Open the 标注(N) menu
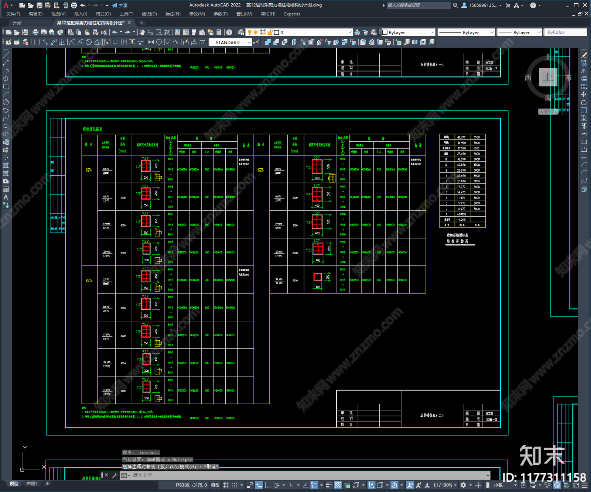Viewport: 591px width, 492px height. (x=173, y=14)
